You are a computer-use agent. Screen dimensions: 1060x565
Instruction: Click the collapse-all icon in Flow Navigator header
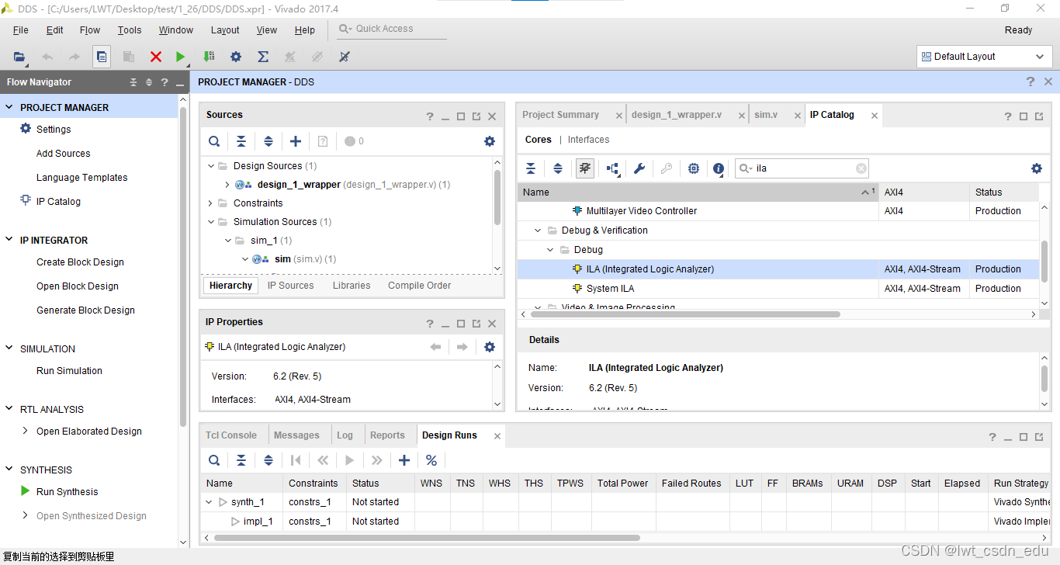click(x=133, y=82)
